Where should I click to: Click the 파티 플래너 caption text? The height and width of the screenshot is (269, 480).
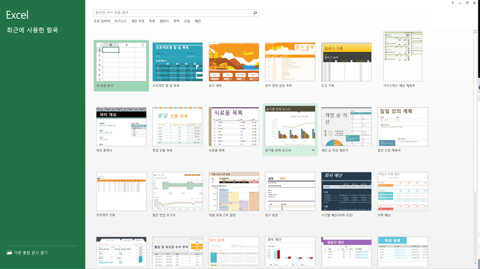[x=104, y=150]
